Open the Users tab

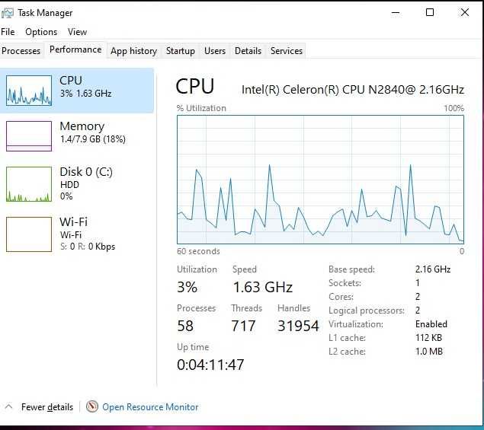[x=215, y=51]
